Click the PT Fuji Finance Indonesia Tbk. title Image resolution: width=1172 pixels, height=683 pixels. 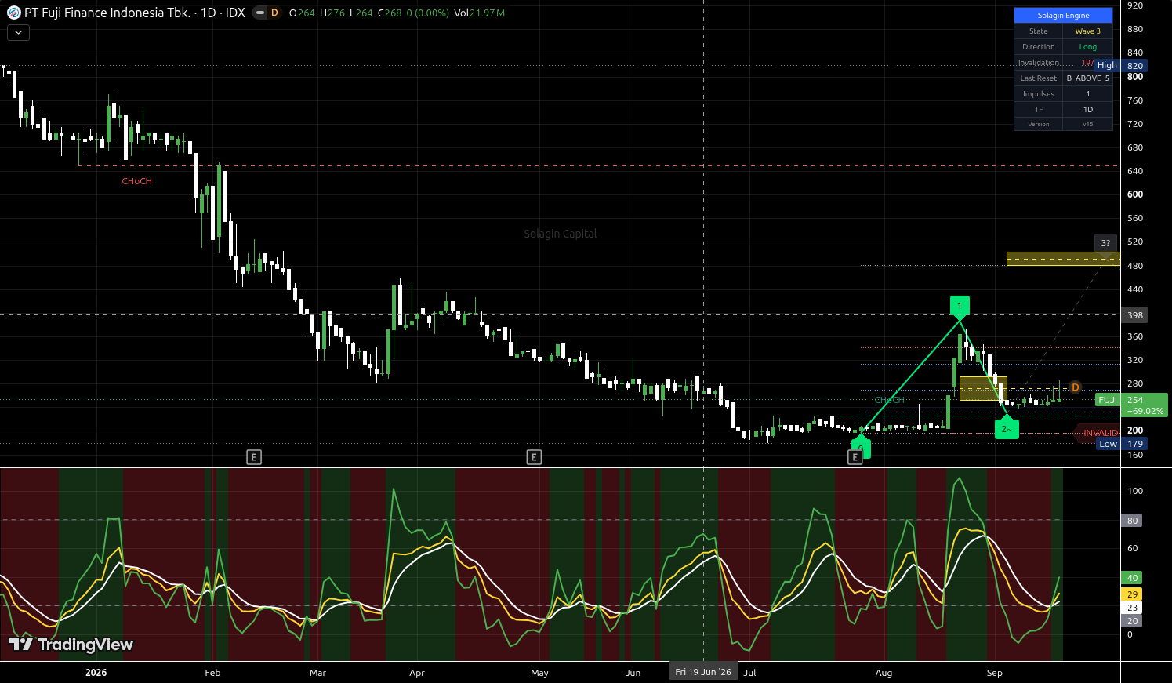point(107,13)
